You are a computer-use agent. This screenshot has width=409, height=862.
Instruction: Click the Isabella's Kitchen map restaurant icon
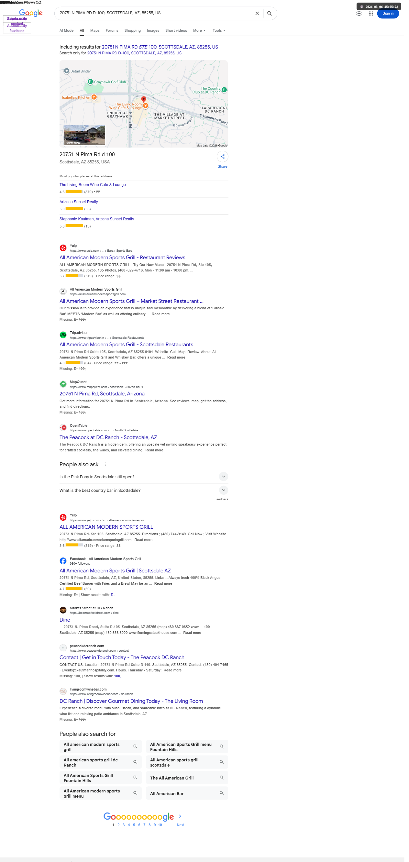[x=95, y=98]
